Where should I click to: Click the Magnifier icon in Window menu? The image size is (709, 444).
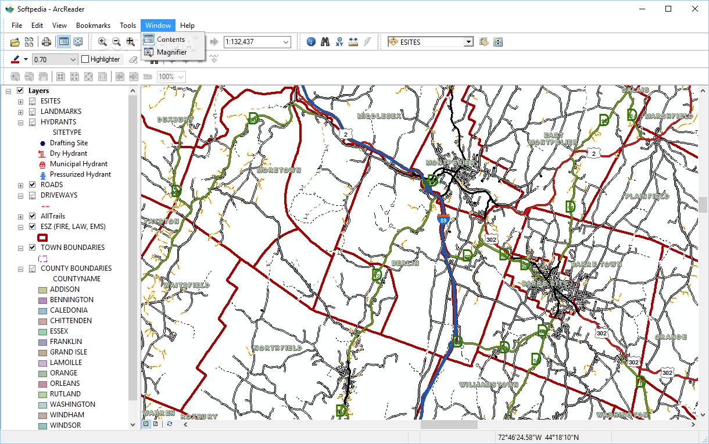tap(148, 52)
